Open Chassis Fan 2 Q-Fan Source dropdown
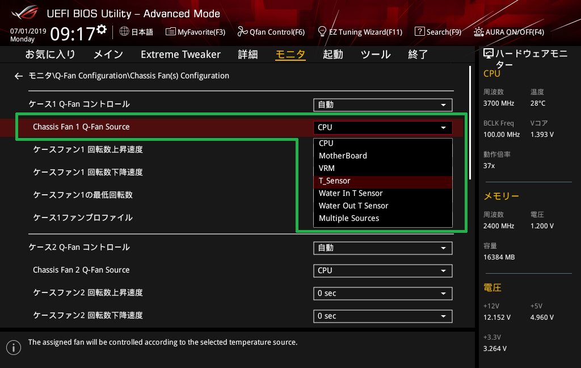 coord(383,271)
